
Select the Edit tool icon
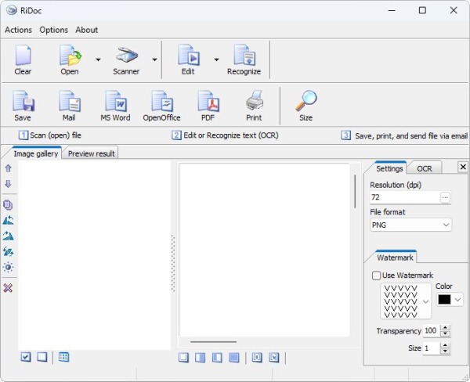[x=189, y=55]
